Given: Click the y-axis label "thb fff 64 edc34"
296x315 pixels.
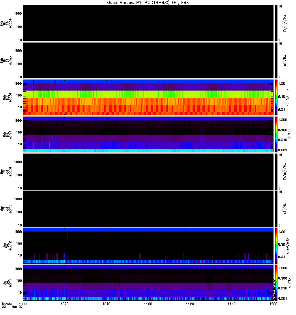Looking at the screenshot, I should point(6,23).
